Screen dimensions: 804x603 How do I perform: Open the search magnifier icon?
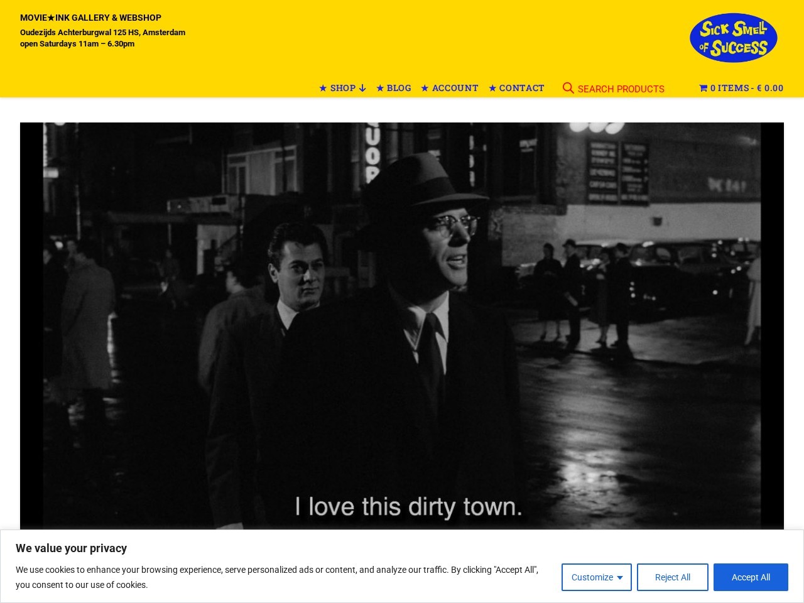[x=568, y=88]
